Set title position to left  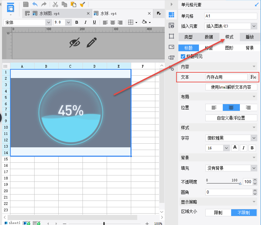(x=214, y=108)
